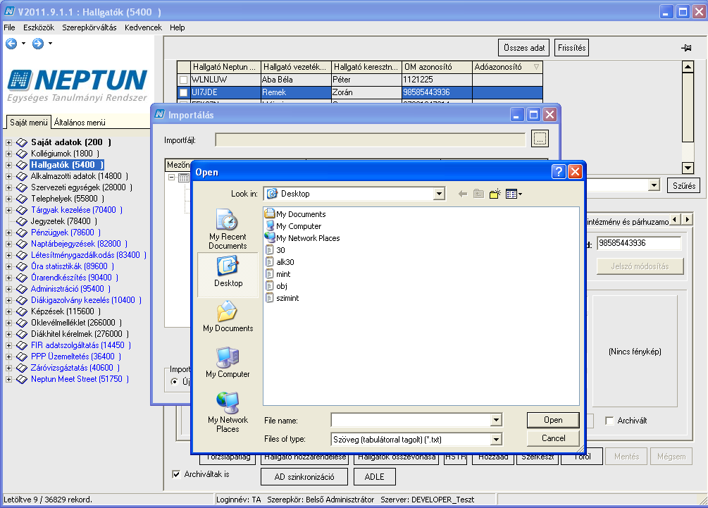Sort by Adóazonosító column header
This screenshot has width=708, height=508.
pyautogui.click(x=507, y=67)
